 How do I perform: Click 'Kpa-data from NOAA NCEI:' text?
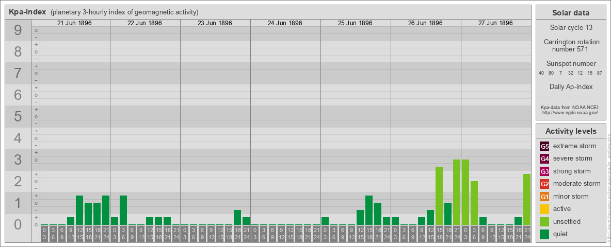[x=570, y=107]
